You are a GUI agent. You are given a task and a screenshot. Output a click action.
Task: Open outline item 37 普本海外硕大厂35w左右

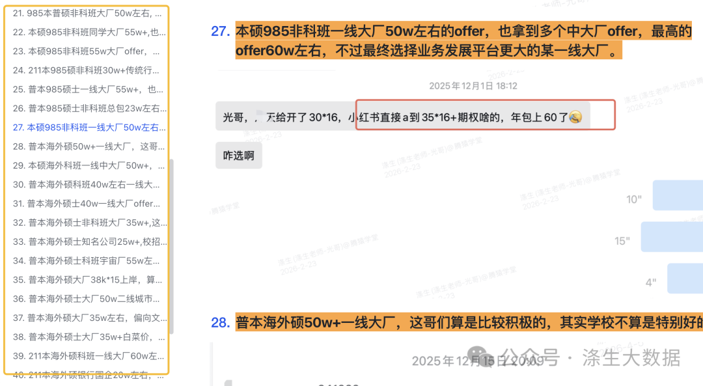(90, 318)
